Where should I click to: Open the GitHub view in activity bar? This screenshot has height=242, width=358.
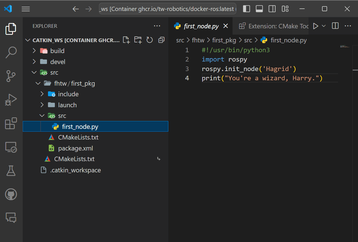tap(11, 195)
